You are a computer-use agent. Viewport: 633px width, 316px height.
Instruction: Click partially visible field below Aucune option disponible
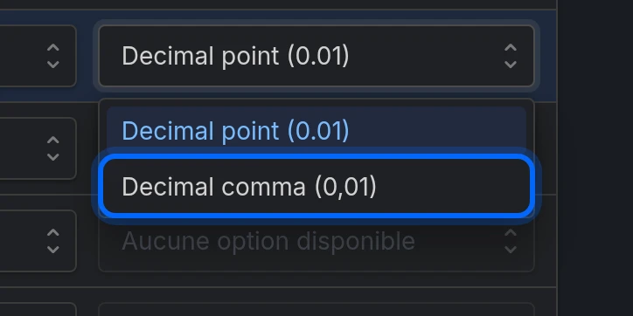[x=316, y=310]
